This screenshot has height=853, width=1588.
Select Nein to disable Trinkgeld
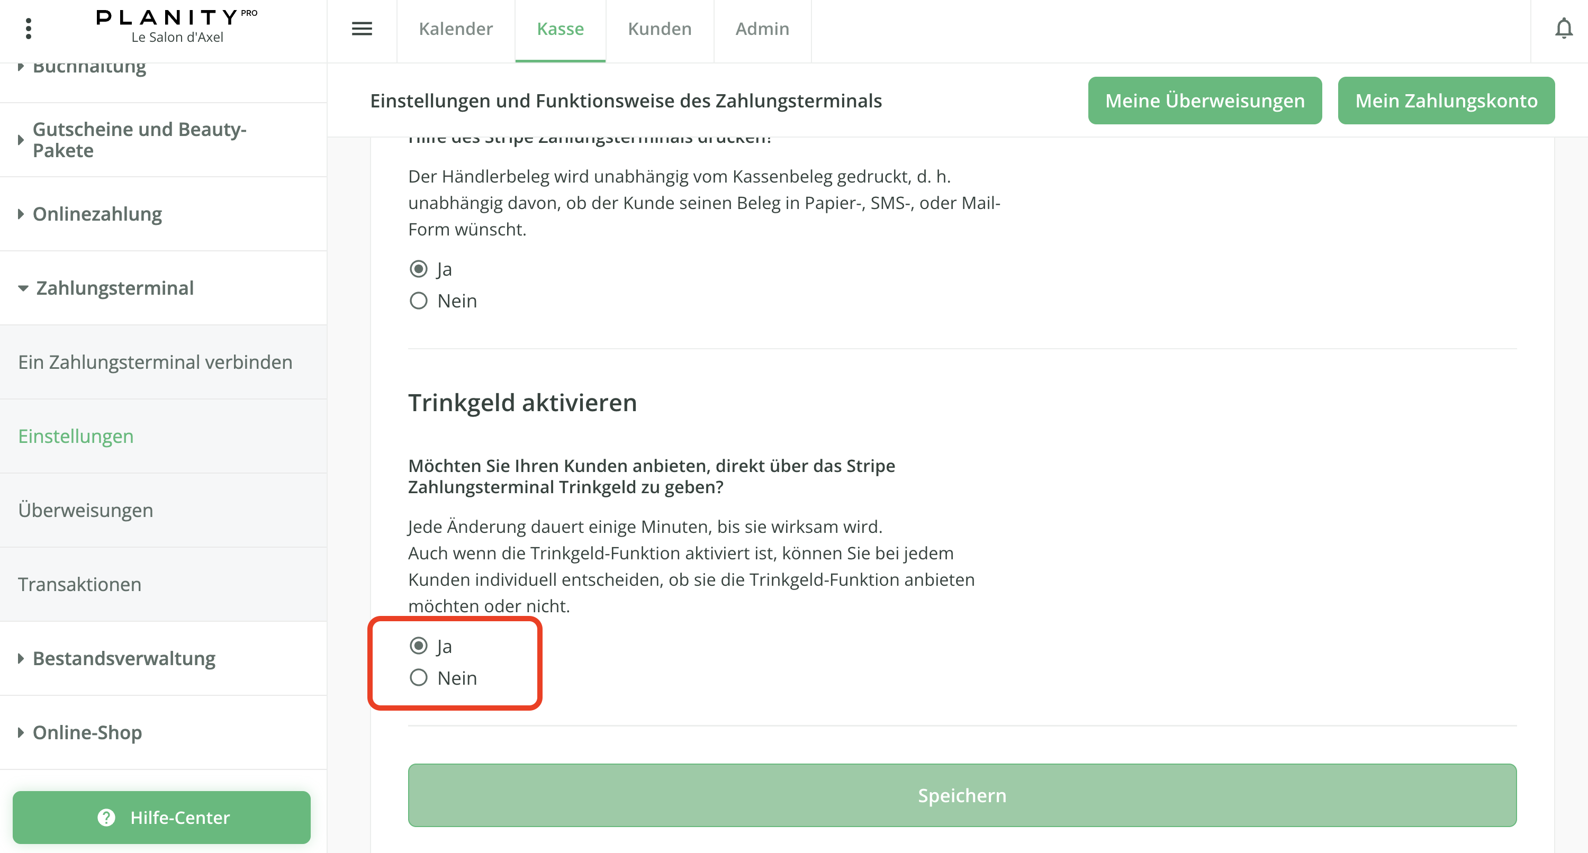click(x=419, y=678)
